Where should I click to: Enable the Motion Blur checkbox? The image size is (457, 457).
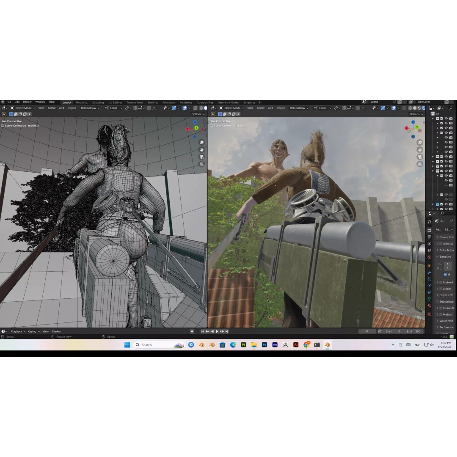[x=440, y=314]
